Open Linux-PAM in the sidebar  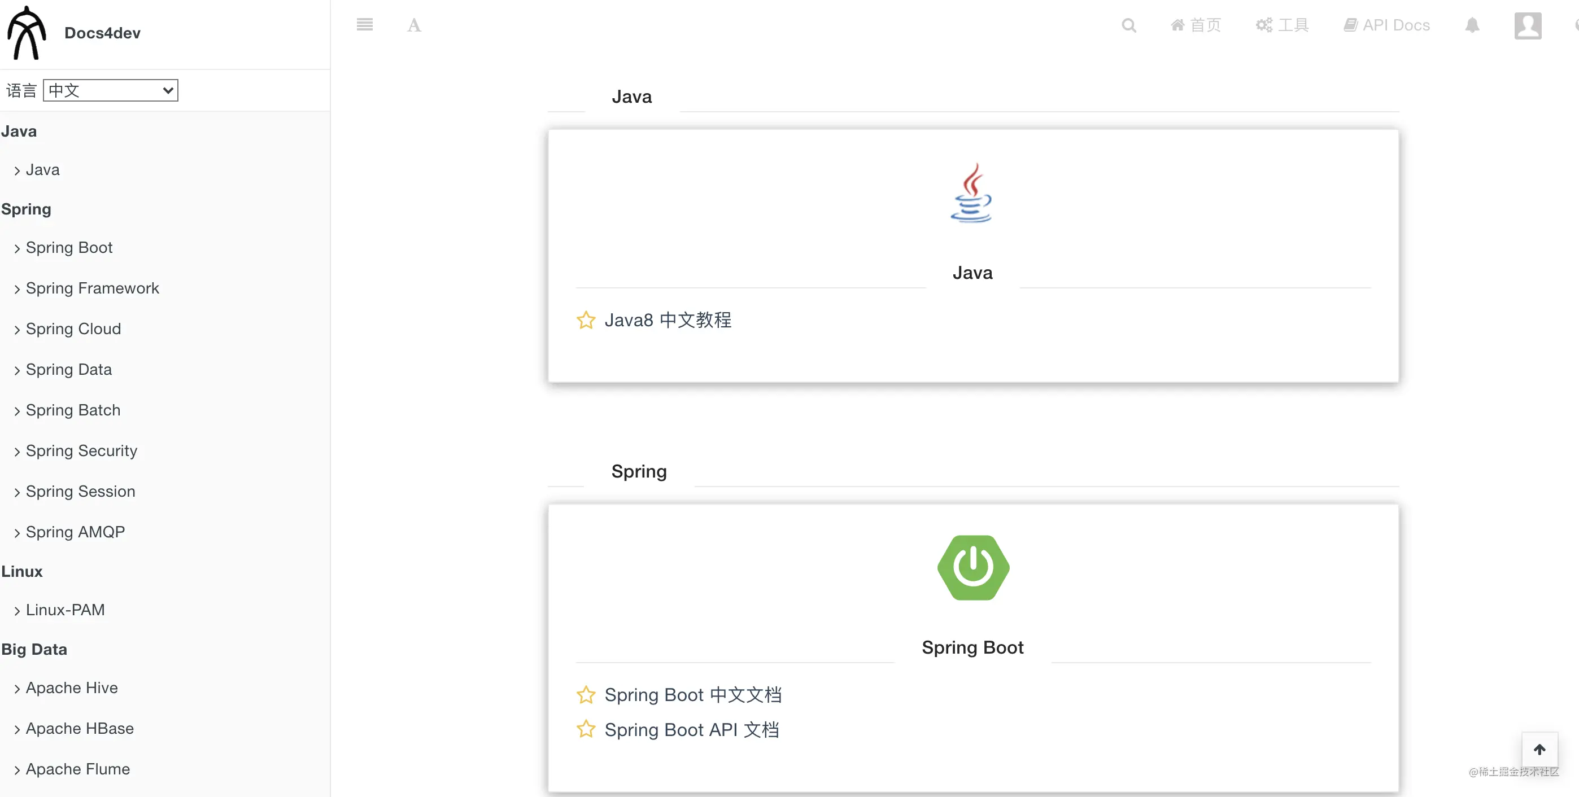[x=66, y=610]
